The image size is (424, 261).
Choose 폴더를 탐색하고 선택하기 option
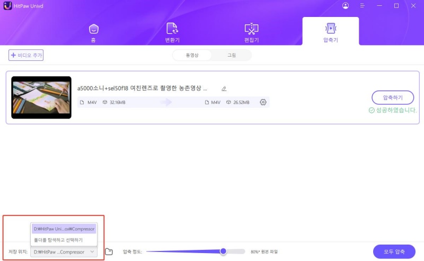pos(64,240)
